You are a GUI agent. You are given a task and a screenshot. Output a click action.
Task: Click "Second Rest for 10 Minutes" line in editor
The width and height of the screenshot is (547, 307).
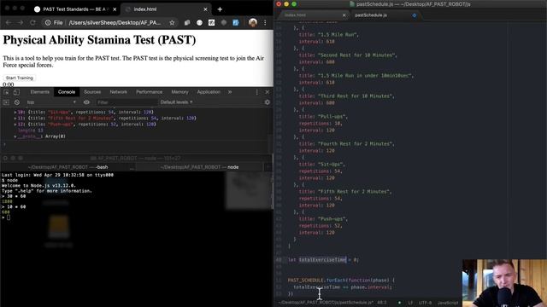348,55
